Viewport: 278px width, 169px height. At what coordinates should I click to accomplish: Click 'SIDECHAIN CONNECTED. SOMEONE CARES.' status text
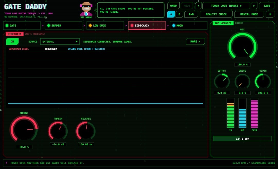(x=108, y=42)
